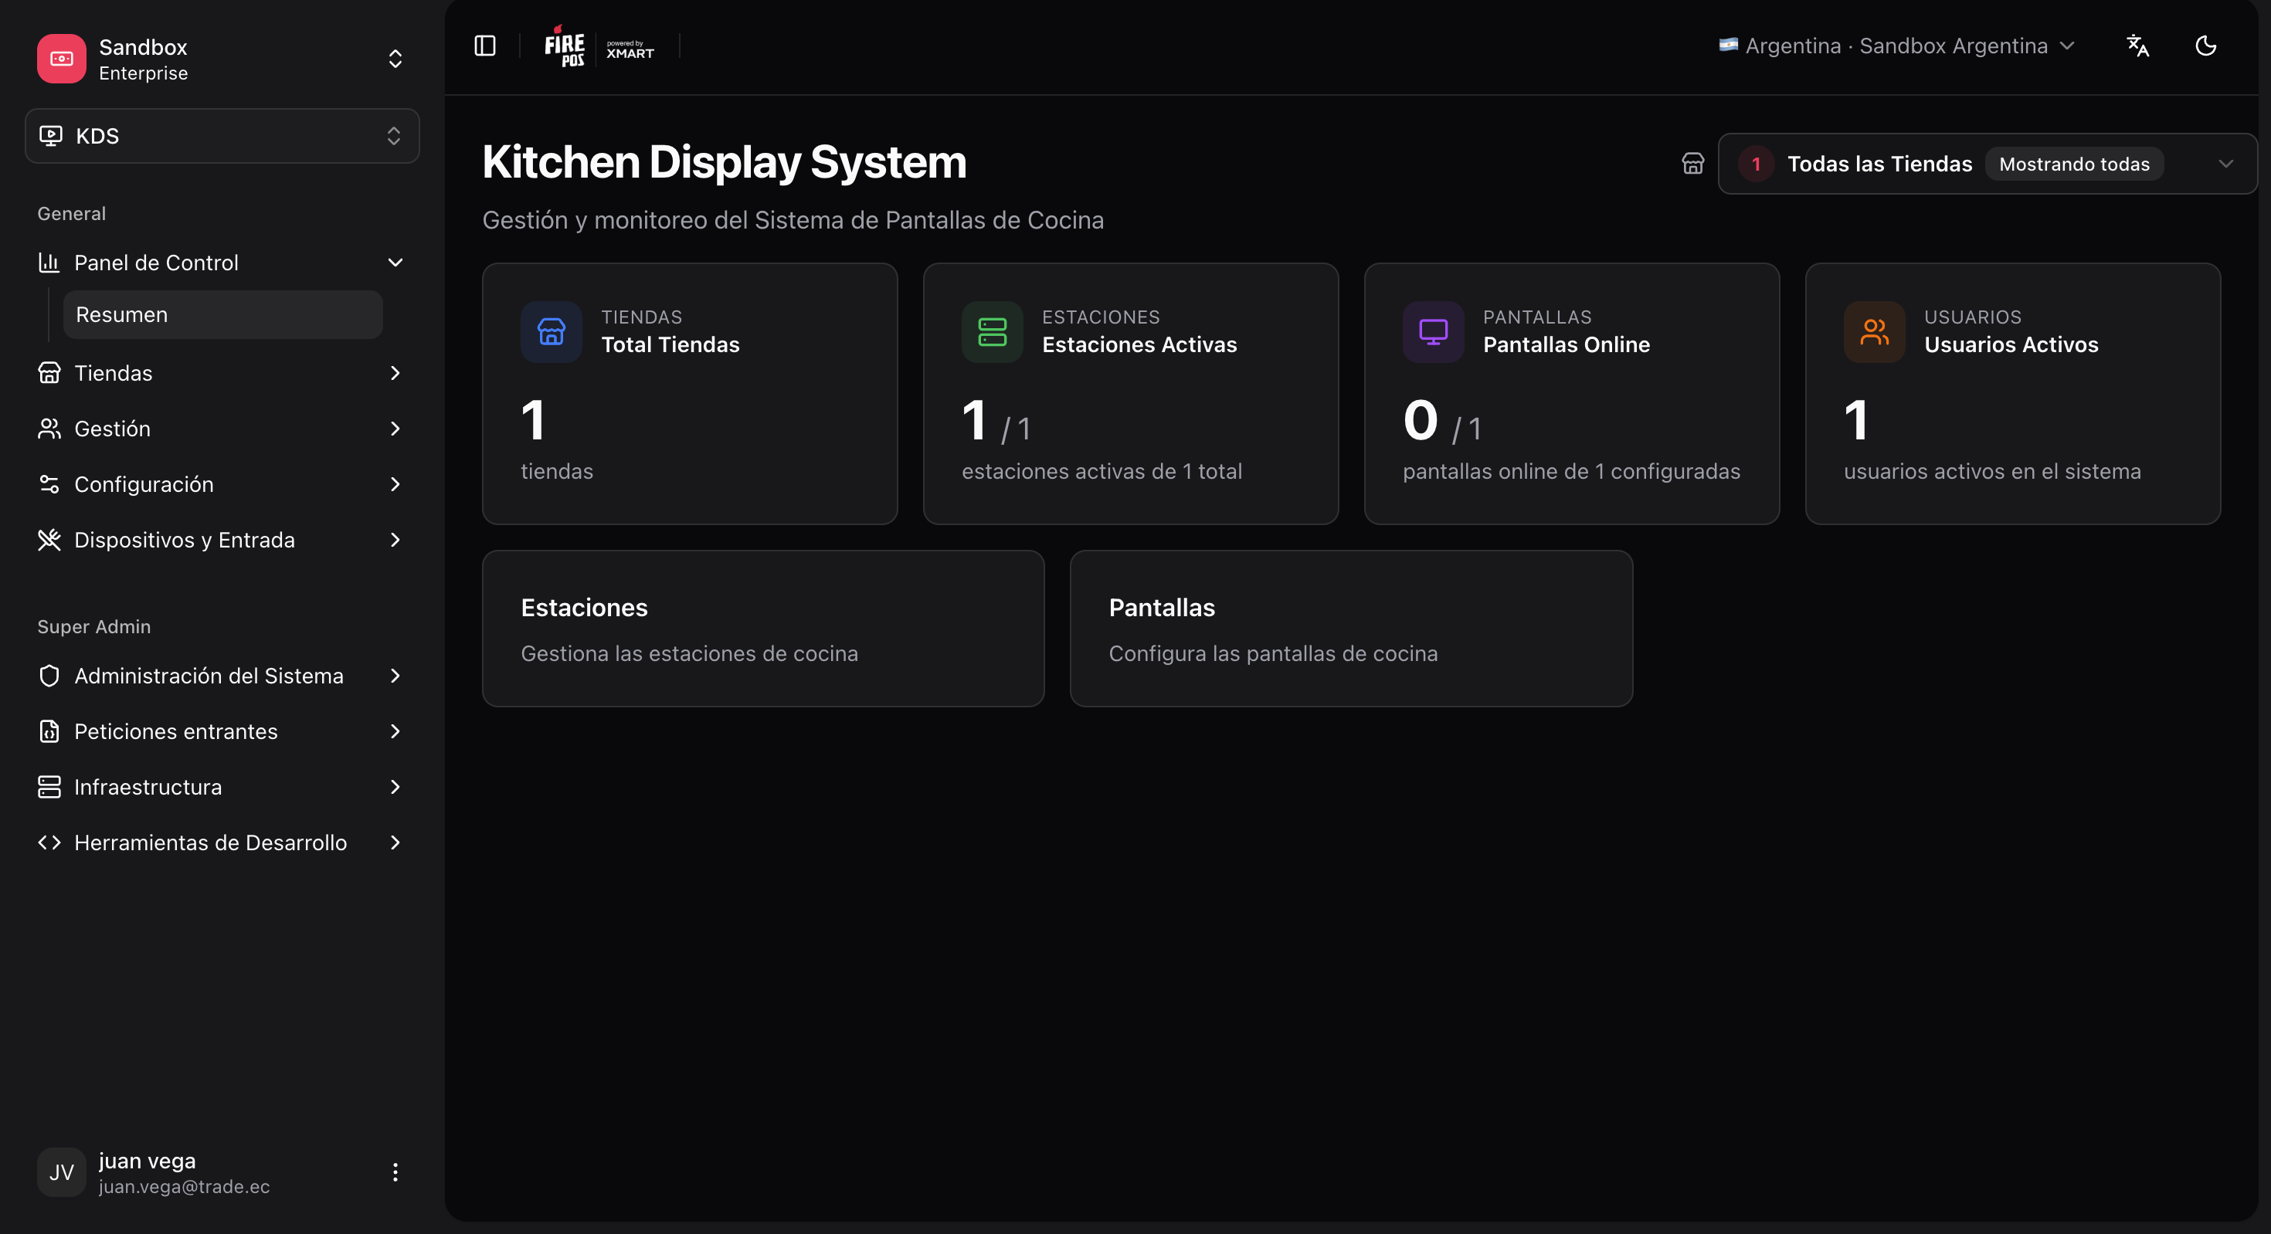Click the red store count badge

(x=1756, y=164)
